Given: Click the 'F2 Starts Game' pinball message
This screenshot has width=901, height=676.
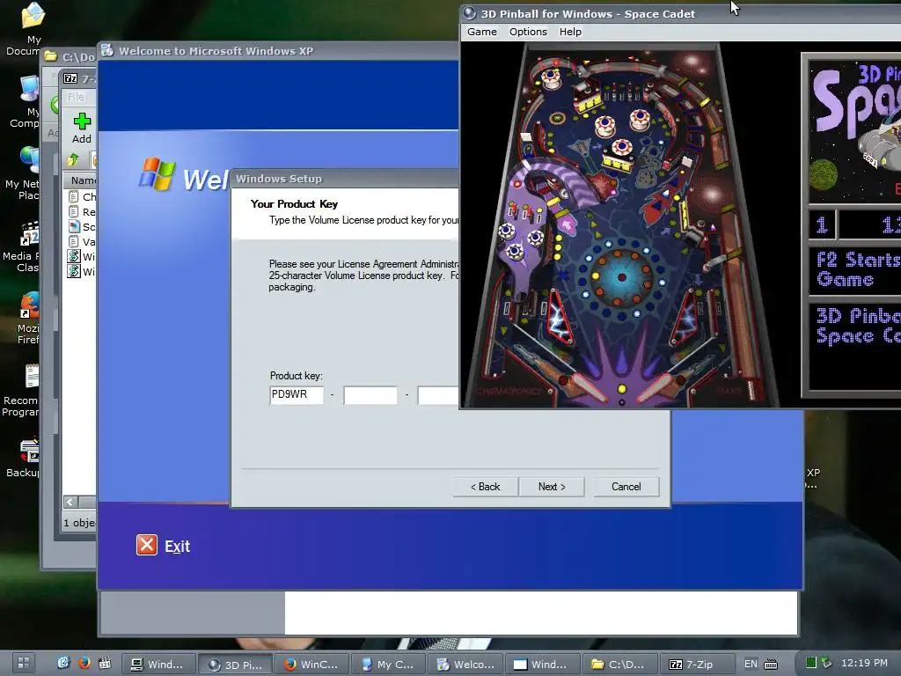Looking at the screenshot, I should (x=858, y=269).
